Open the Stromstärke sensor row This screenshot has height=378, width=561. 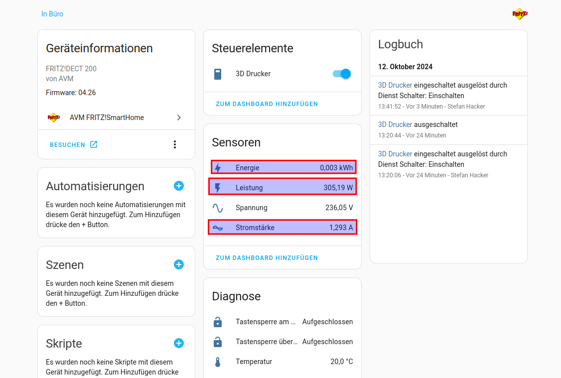coord(282,228)
